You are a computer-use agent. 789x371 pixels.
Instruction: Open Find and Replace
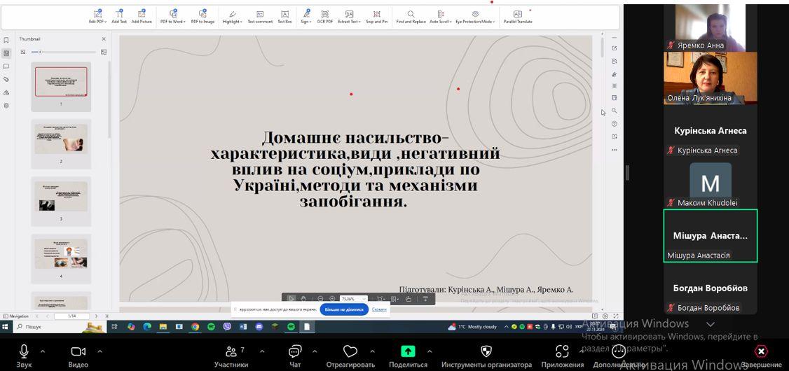tap(411, 16)
